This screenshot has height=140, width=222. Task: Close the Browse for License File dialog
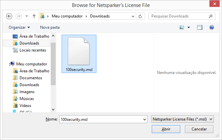pos(214,4)
